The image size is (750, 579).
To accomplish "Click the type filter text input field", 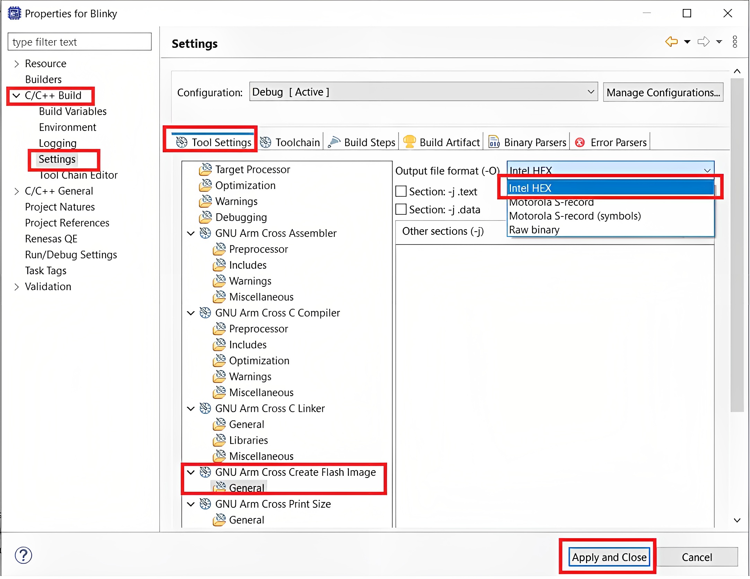I will coord(81,41).
